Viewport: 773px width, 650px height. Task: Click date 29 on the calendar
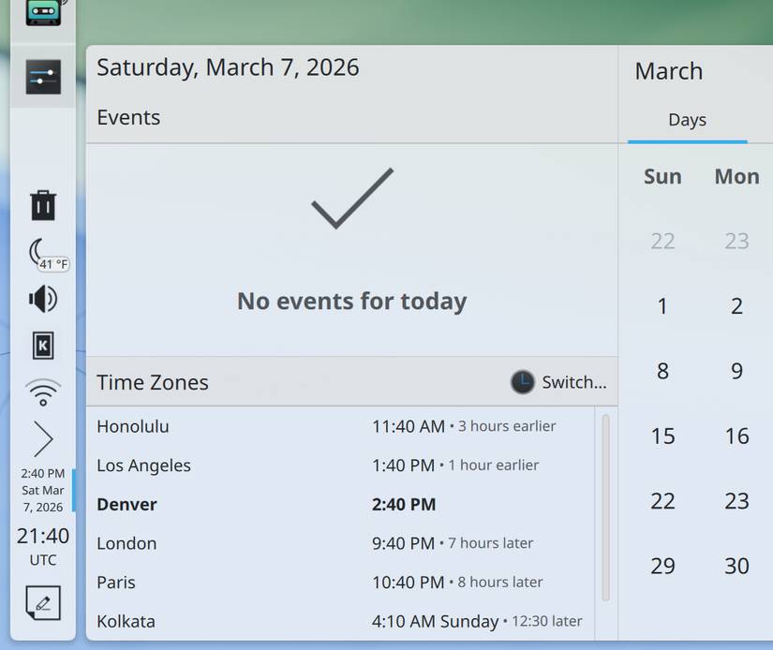pyautogui.click(x=662, y=566)
